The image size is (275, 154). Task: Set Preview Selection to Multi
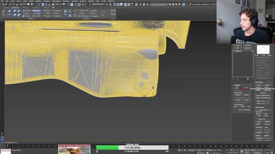click(247, 107)
